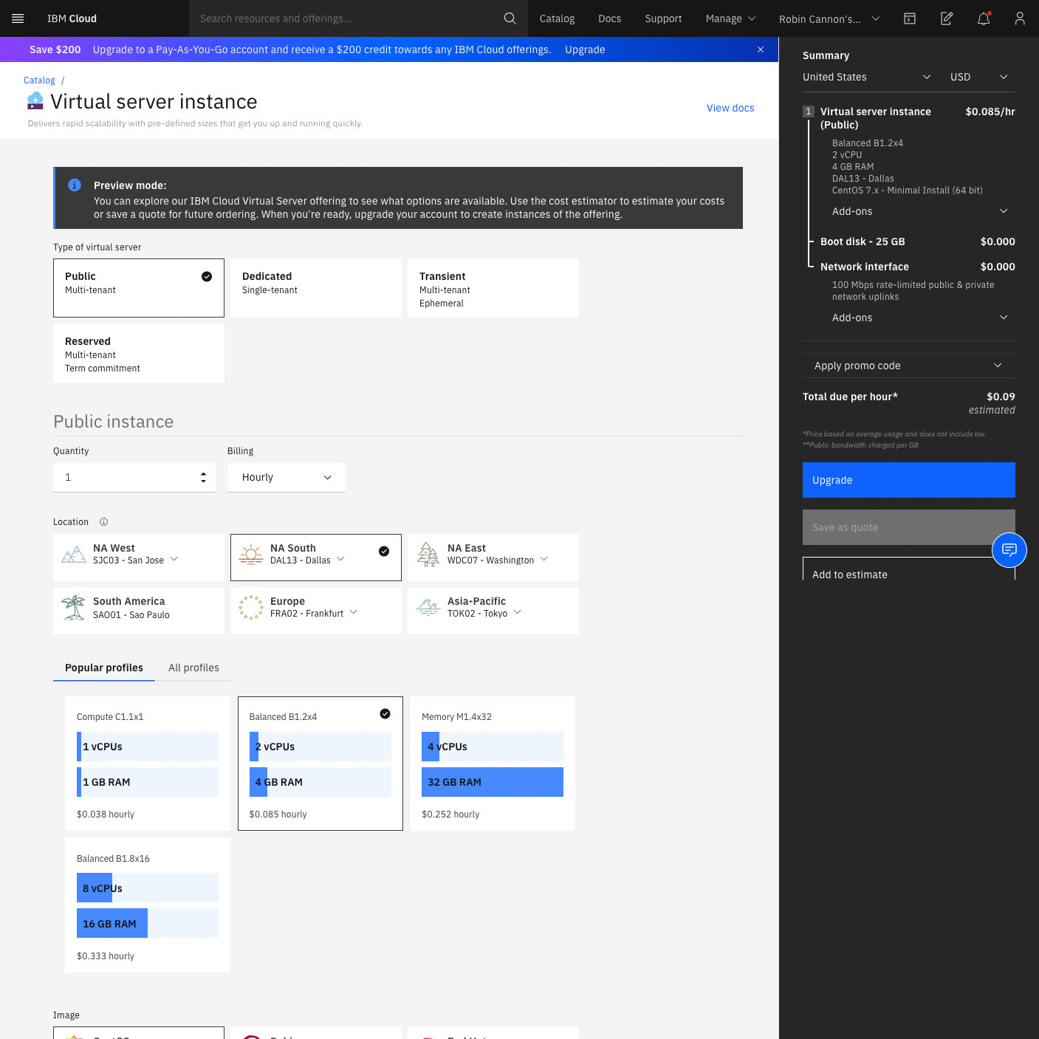Click the Save as quote button
Screen dimensions: 1039x1039
click(x=909, y=527)
